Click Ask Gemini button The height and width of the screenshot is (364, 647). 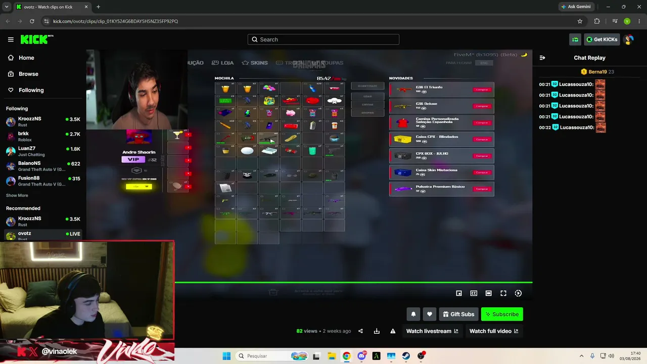coord(576,7)
